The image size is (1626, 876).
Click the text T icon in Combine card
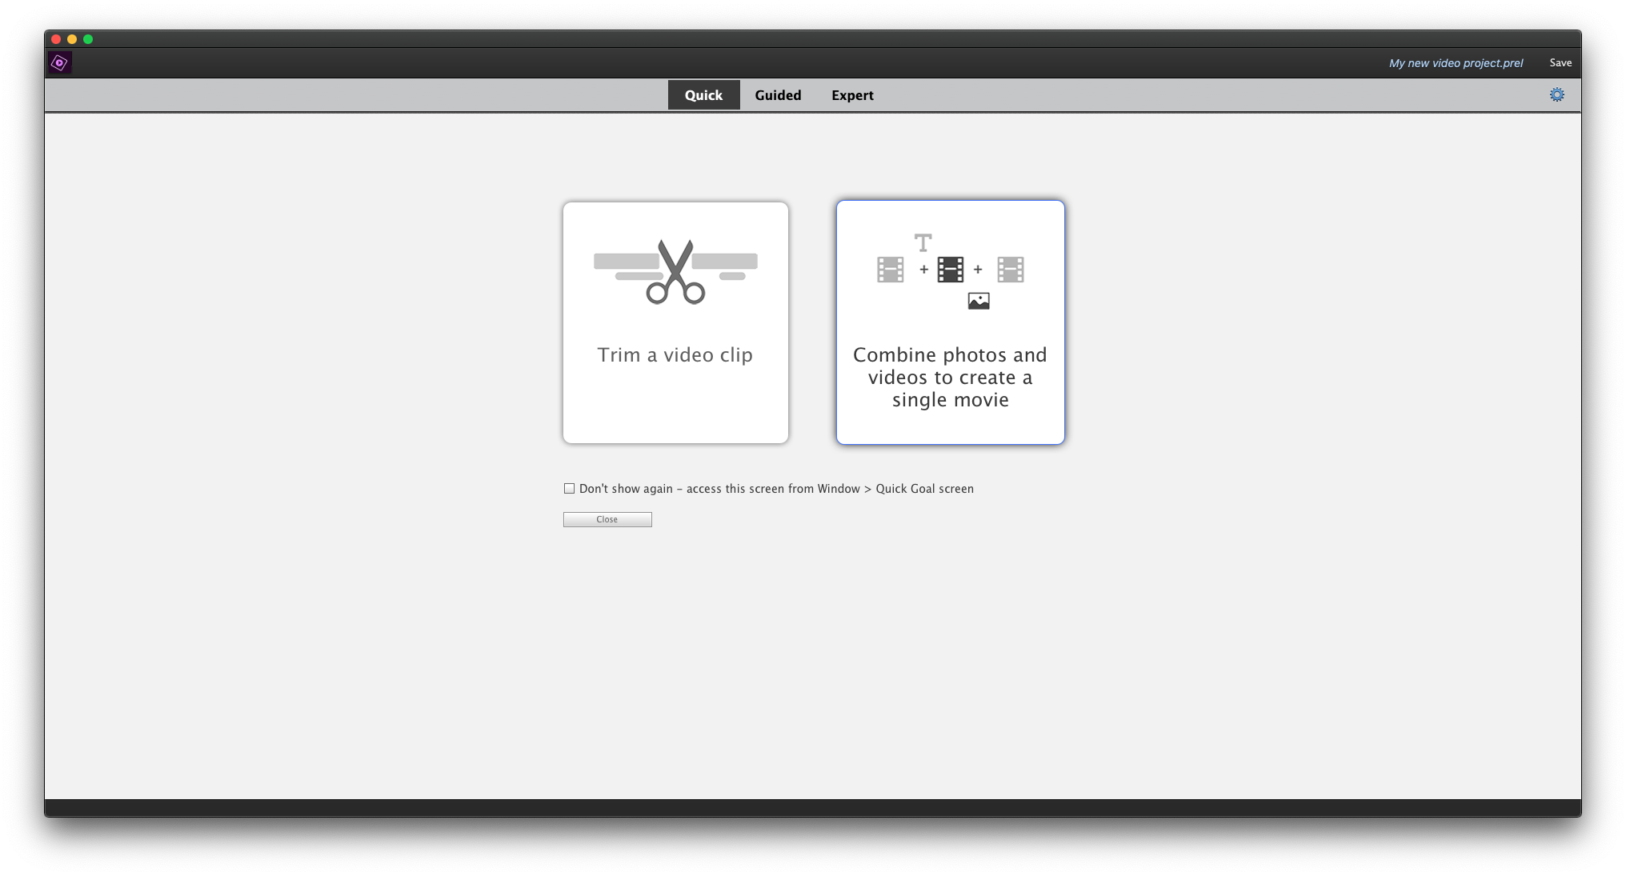point(923,242)
